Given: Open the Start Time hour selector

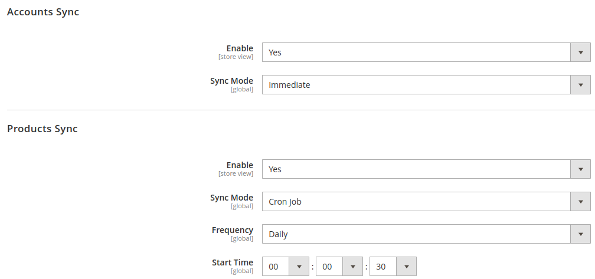Looking at the screenshot, I should (x=285, y=267).
